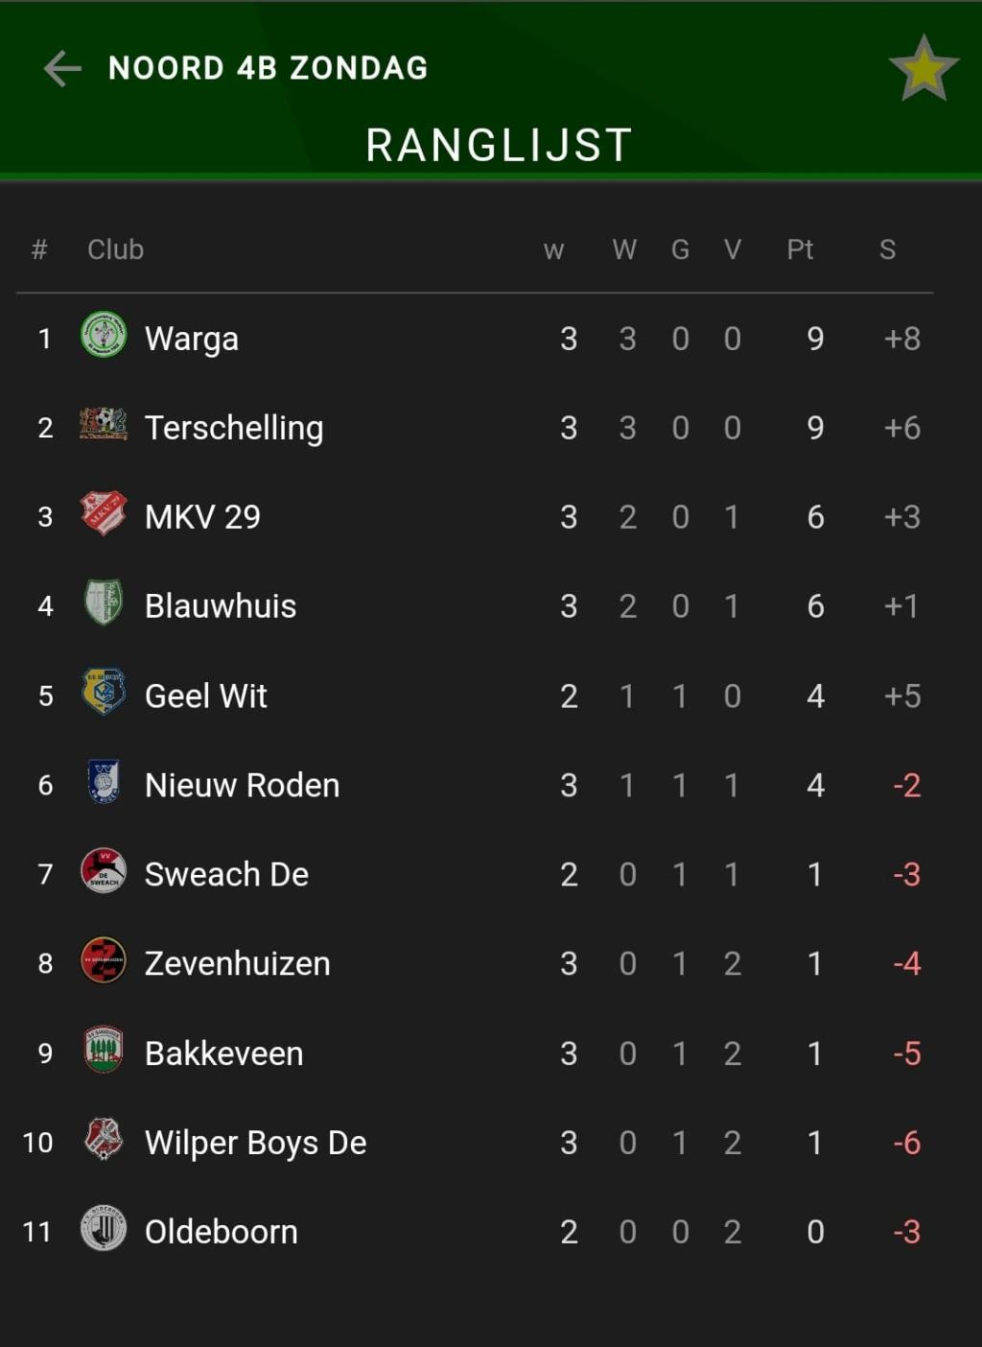Image resolution: width=982 pixels, height=1347 pixels.
Task: Tap the NOORD 4B ZONDAG title
Action: point(269,69)
